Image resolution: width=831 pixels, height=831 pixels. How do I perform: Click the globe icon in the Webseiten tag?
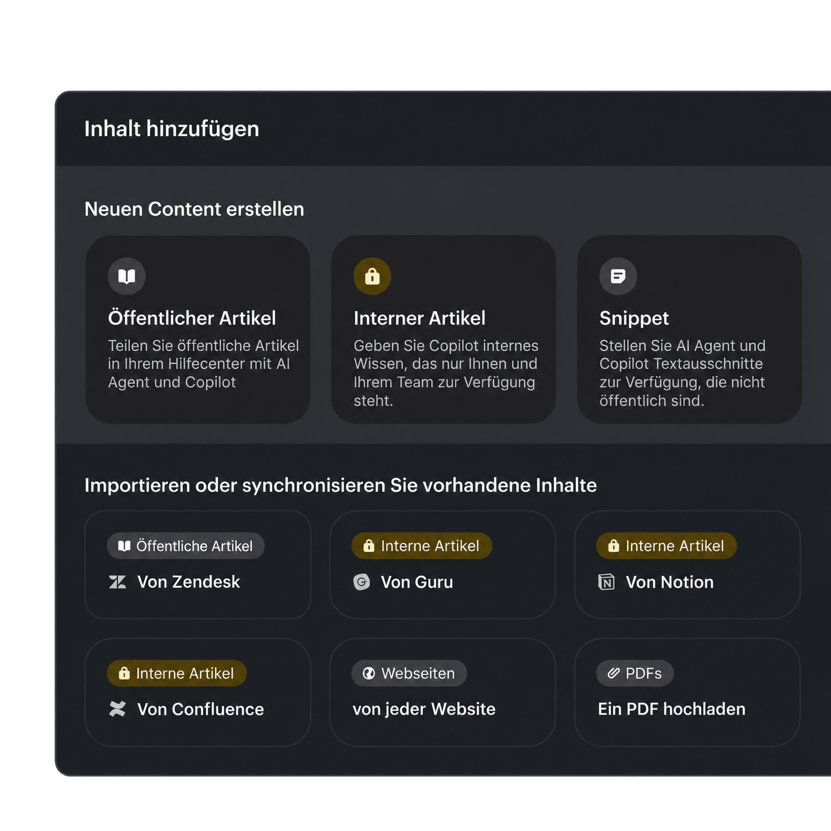pos(369,673)
